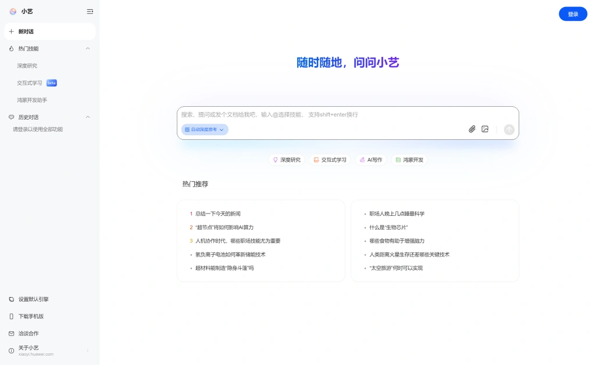Open 设置默认引擎 in the sidebar
Screen dimensions: 596x365
pos(33,299)
